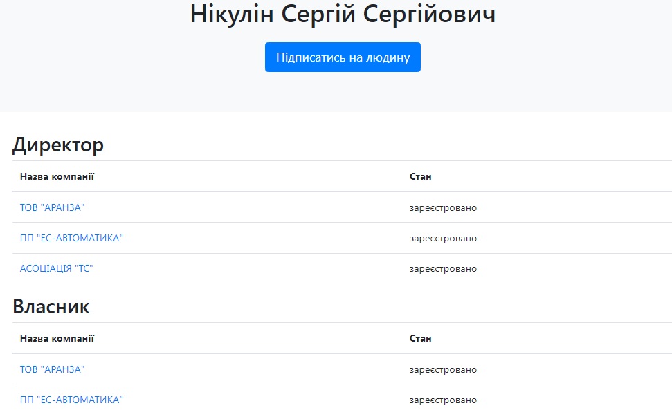Click ТОВ "АРАНЗА" status in the Власник table
Viewport: 672px width, 417px height.
coord(443,370)
